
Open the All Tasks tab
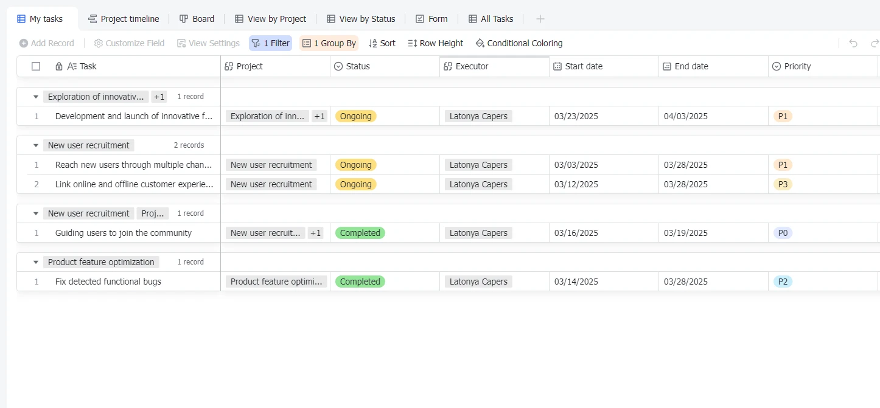pos(491,19)
